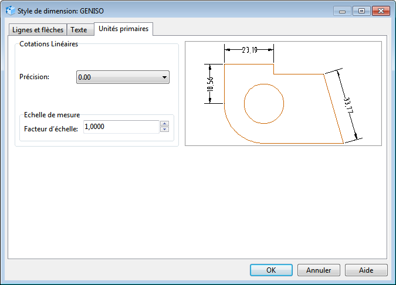This screenshot has height=285, width=396.
Task: Decrease the scale factor with the down arrow
Action: pos(164,130)
